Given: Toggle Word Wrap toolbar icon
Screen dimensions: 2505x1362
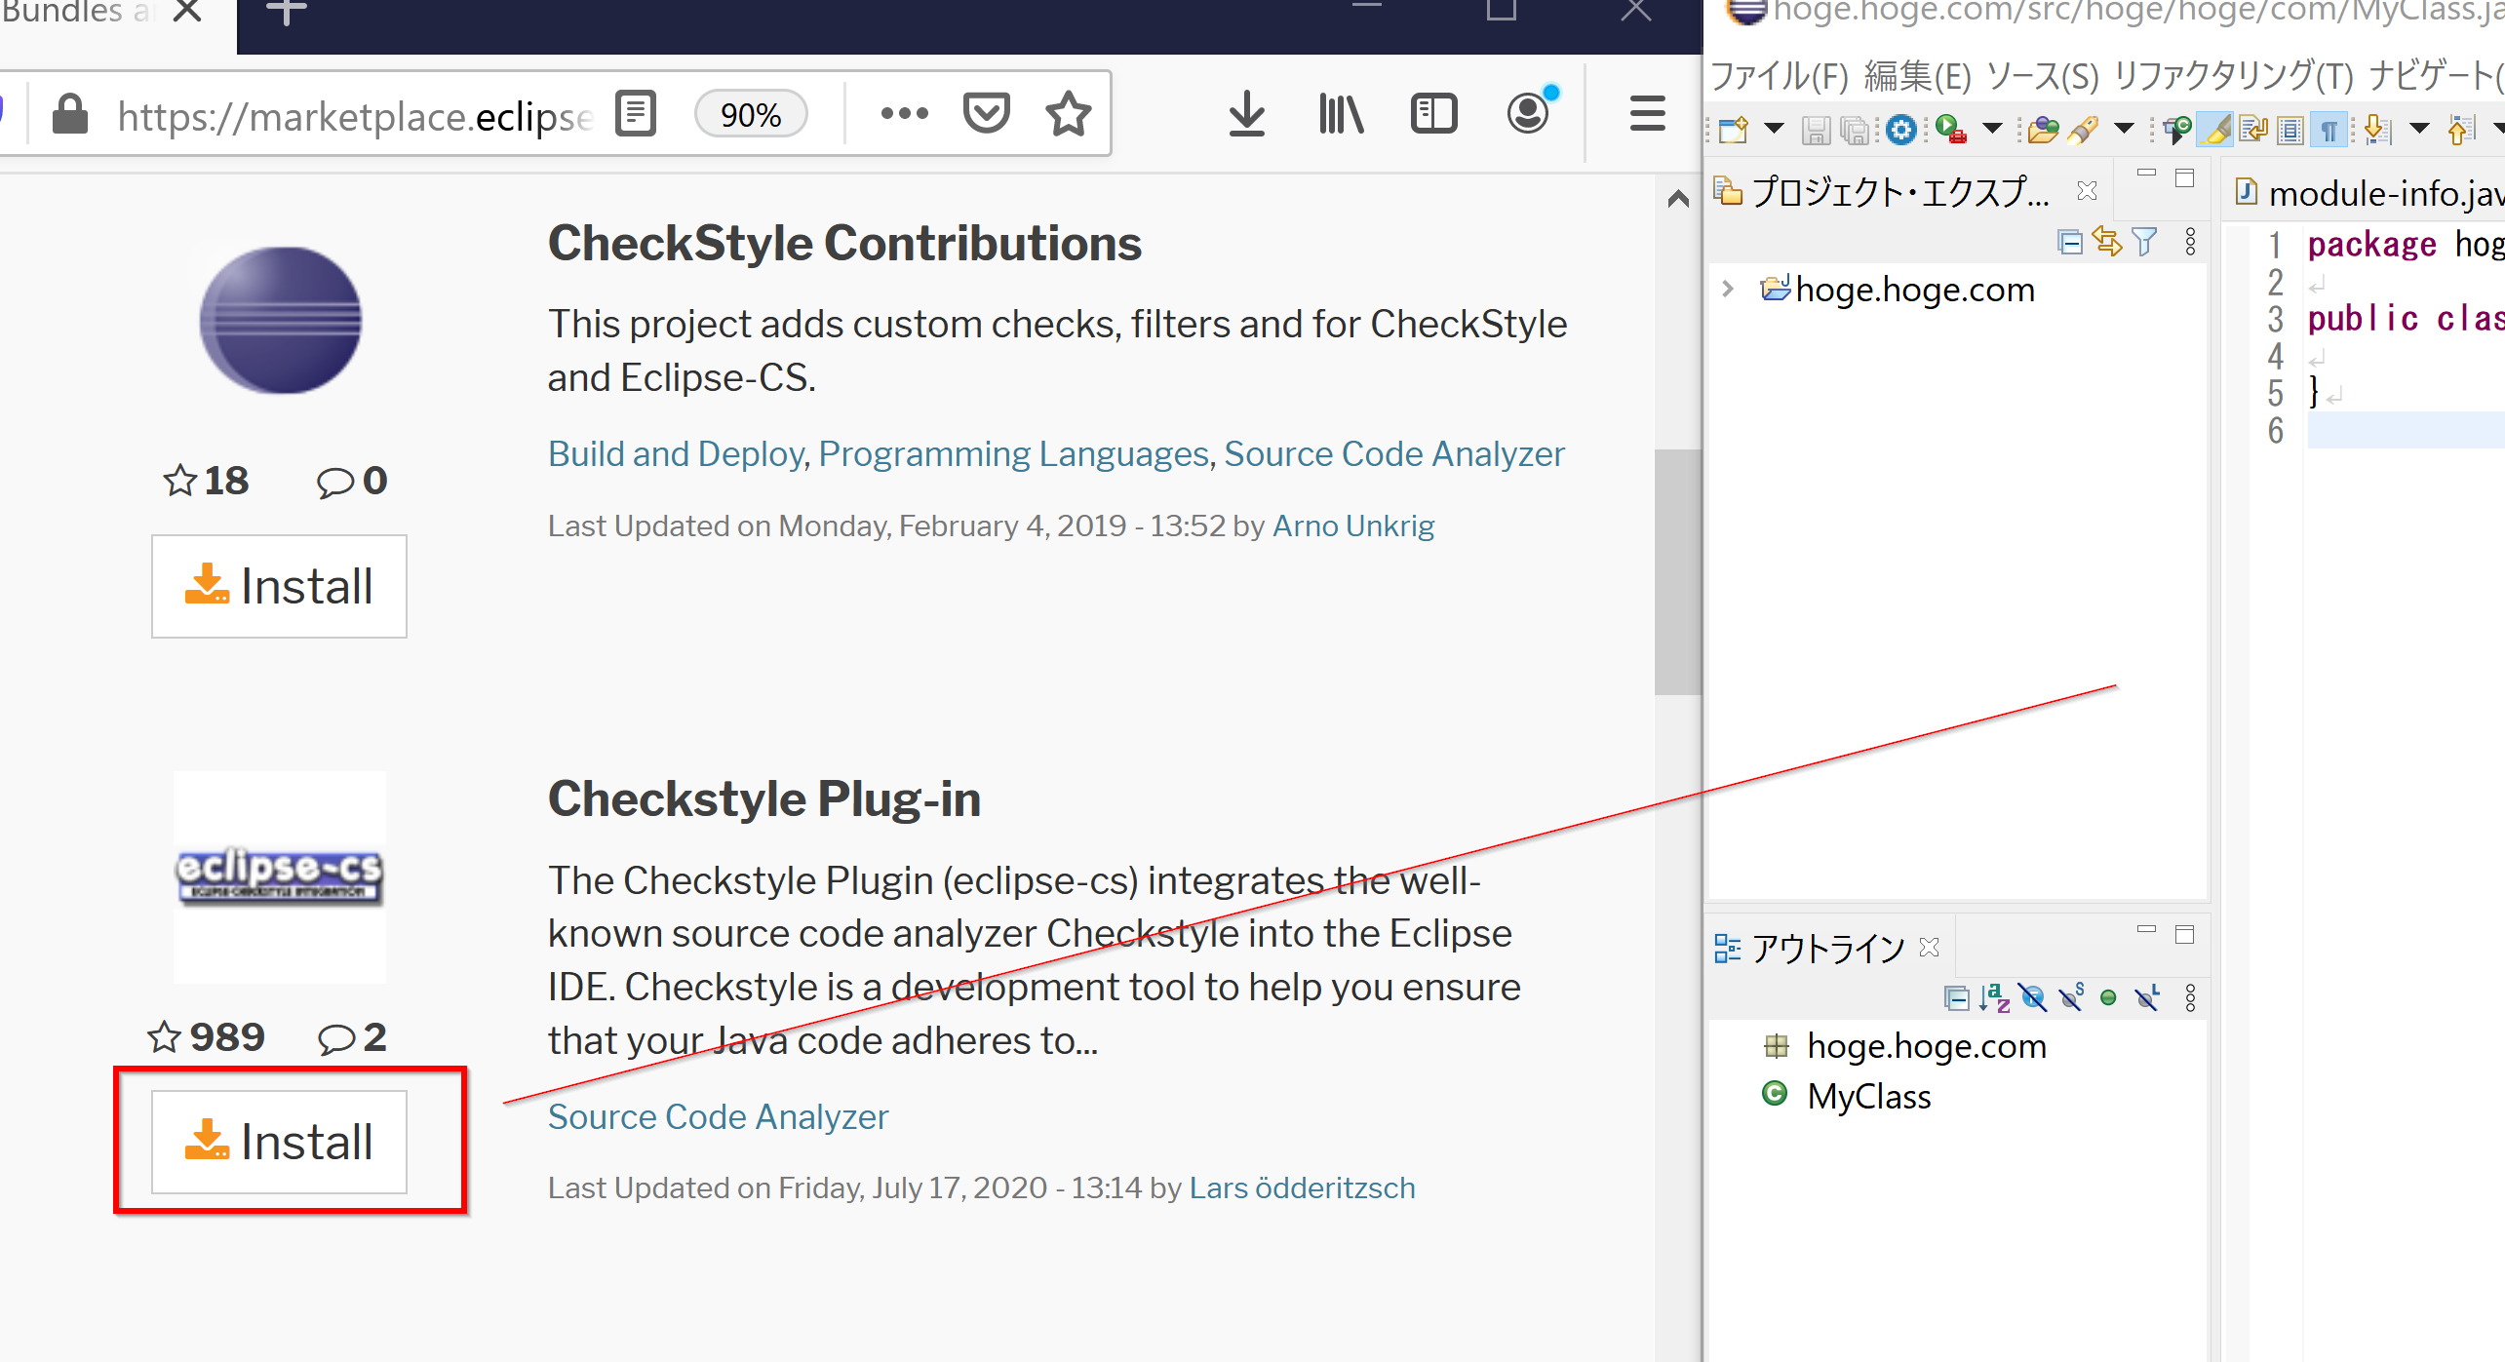Looking at the screenshot, I should (2252, 129).
